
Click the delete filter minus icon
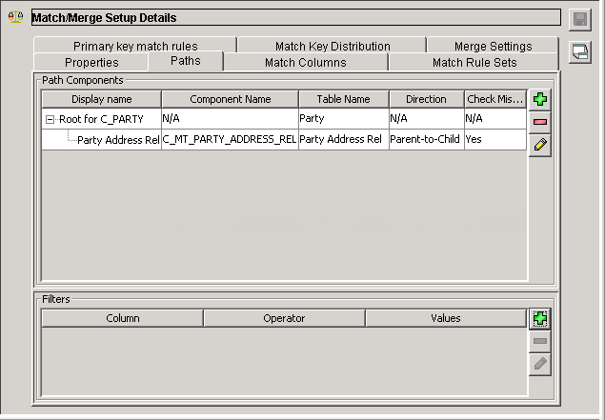coord(540,341)
